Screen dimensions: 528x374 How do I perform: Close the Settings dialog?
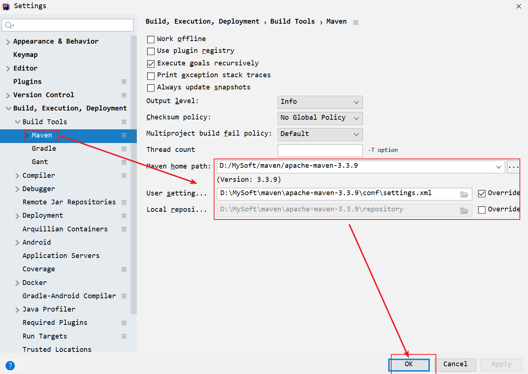point(519,6)
